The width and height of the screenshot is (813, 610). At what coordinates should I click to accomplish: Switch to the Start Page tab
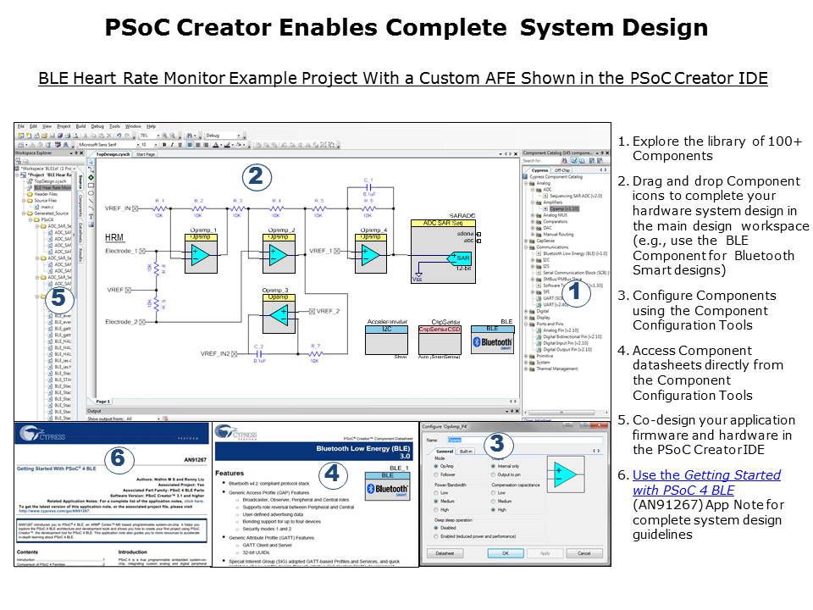146,155
